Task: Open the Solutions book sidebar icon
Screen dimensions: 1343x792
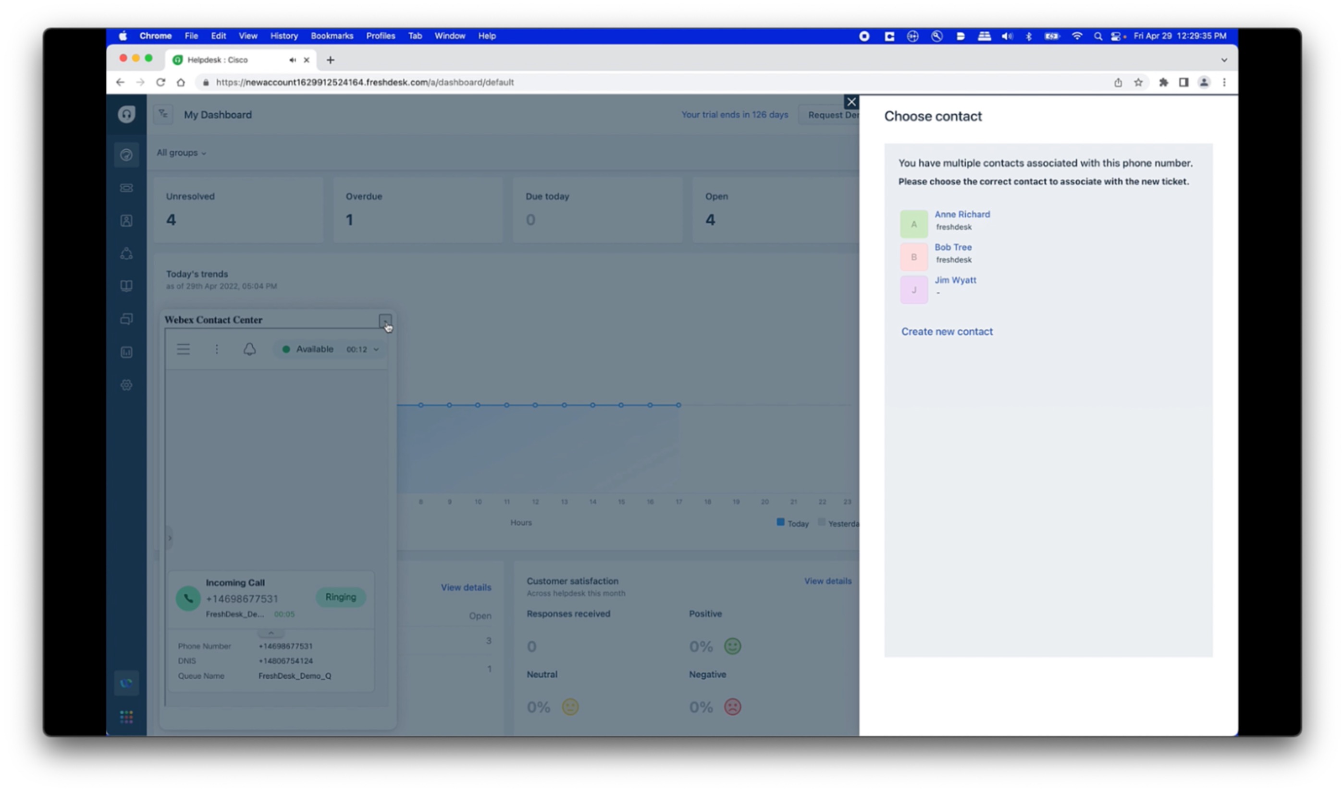Action: [126, 286]
